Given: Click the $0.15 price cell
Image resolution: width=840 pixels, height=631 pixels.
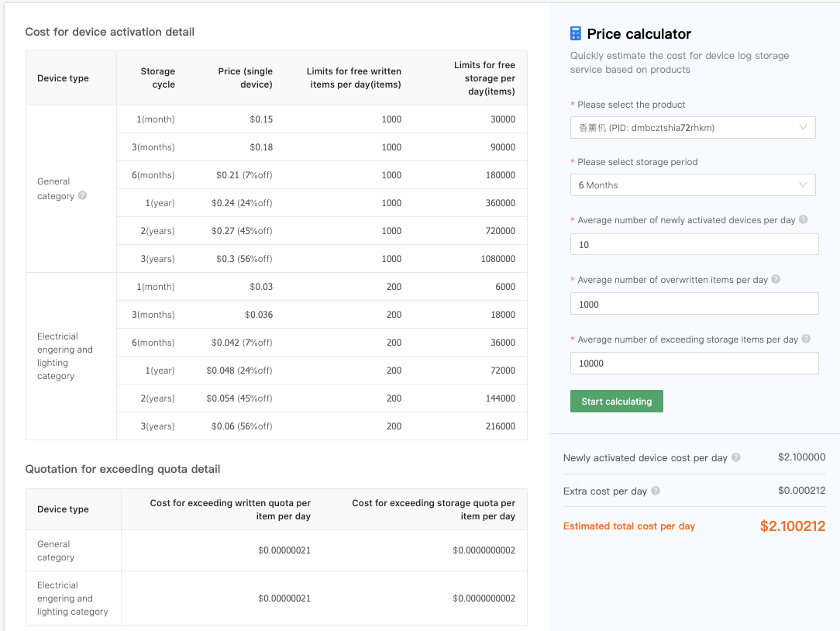Looking at the screenshot, I should pos(261,119).
